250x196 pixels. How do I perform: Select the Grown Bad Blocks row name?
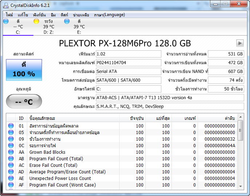(x=47, y=152)
